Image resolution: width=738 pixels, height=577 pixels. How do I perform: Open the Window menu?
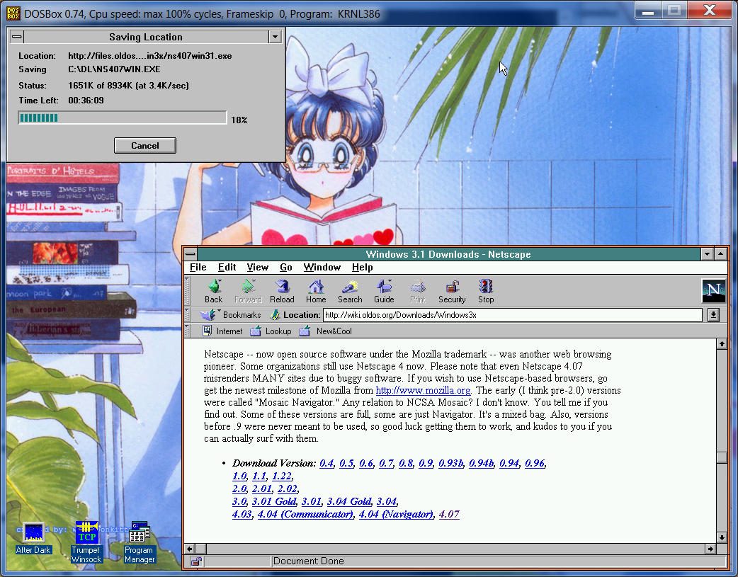(322, 268)
